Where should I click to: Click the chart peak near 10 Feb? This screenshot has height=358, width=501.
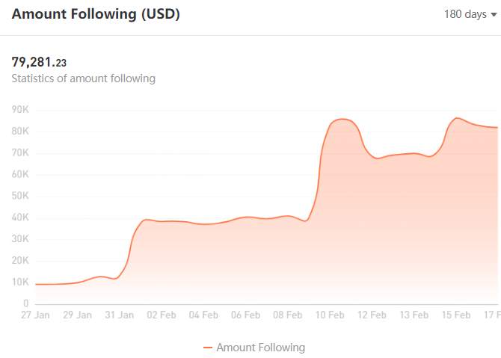342,120
